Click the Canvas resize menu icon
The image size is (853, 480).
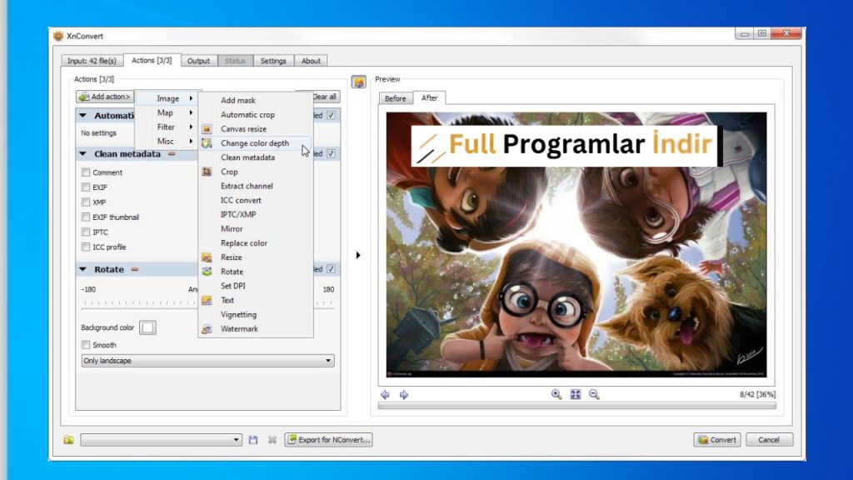(x=207, y=129)
